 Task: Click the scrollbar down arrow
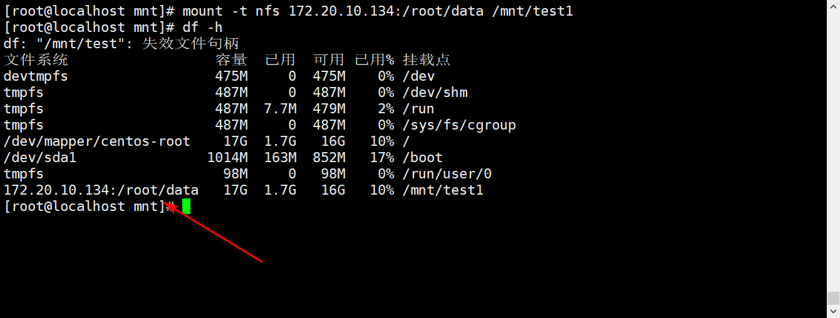click(833, 311)
